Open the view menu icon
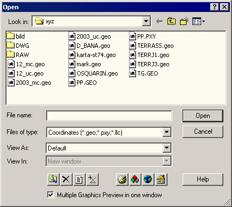This screenshot has height=207, width=232. click(x=198, y=21)
